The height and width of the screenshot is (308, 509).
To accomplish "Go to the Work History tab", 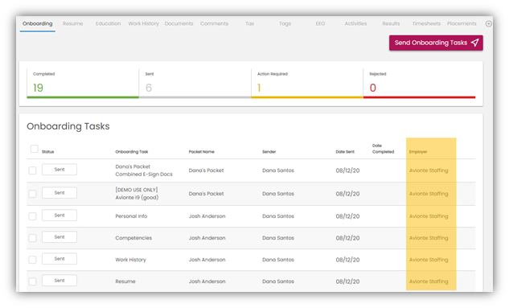I will coord(143,23).
